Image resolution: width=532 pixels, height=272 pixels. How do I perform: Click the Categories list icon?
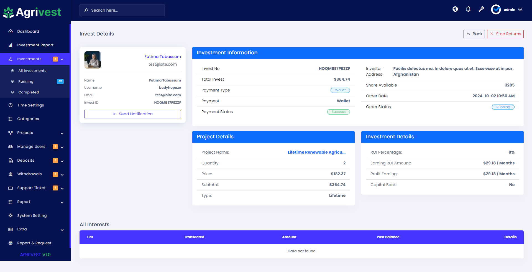[x=11, y=119]
